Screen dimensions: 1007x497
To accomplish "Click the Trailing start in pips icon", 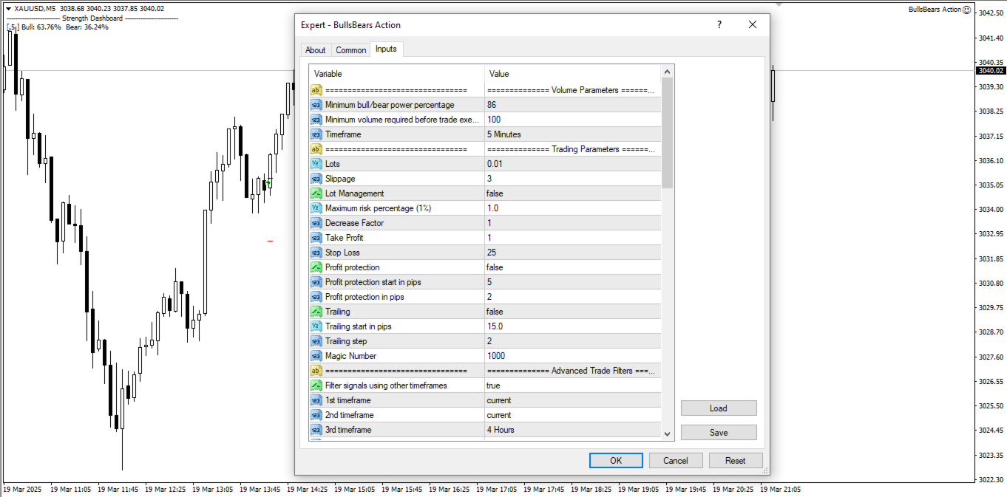I will click(316, 326).
